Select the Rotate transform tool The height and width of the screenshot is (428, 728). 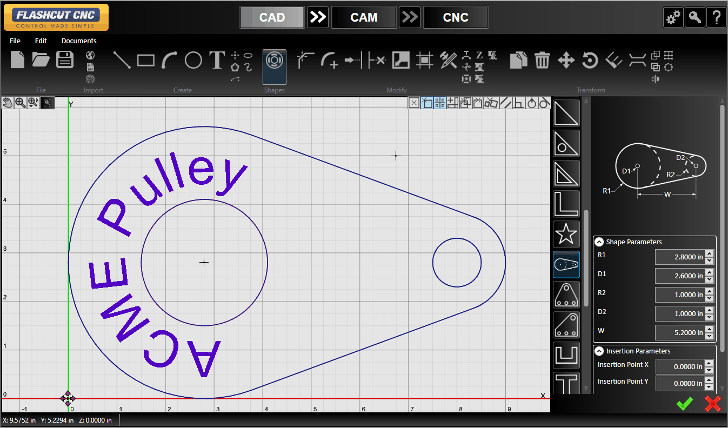click(x=590, y=60)
